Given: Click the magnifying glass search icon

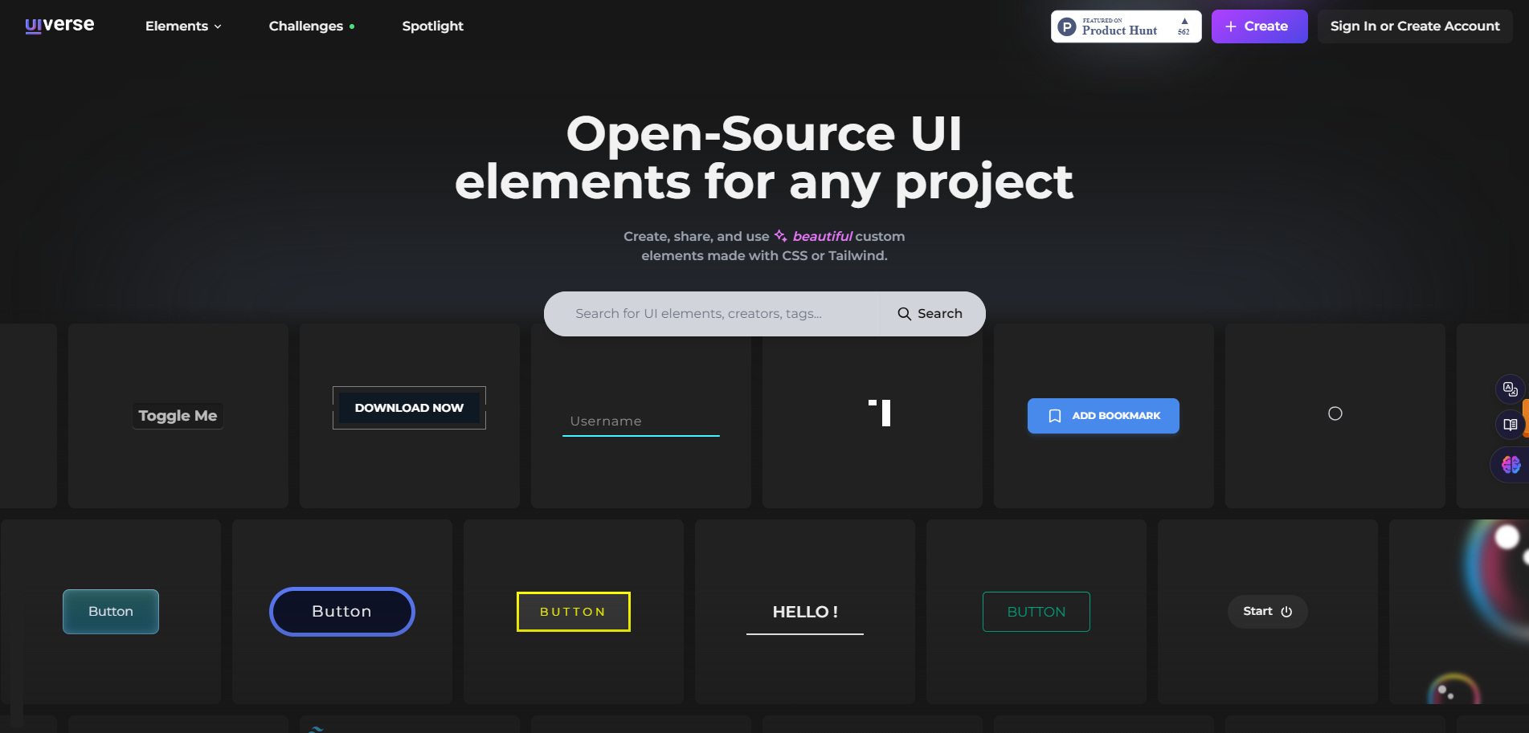Looking at the screenshot, I should pyautogui.click(x=904, y=313).
